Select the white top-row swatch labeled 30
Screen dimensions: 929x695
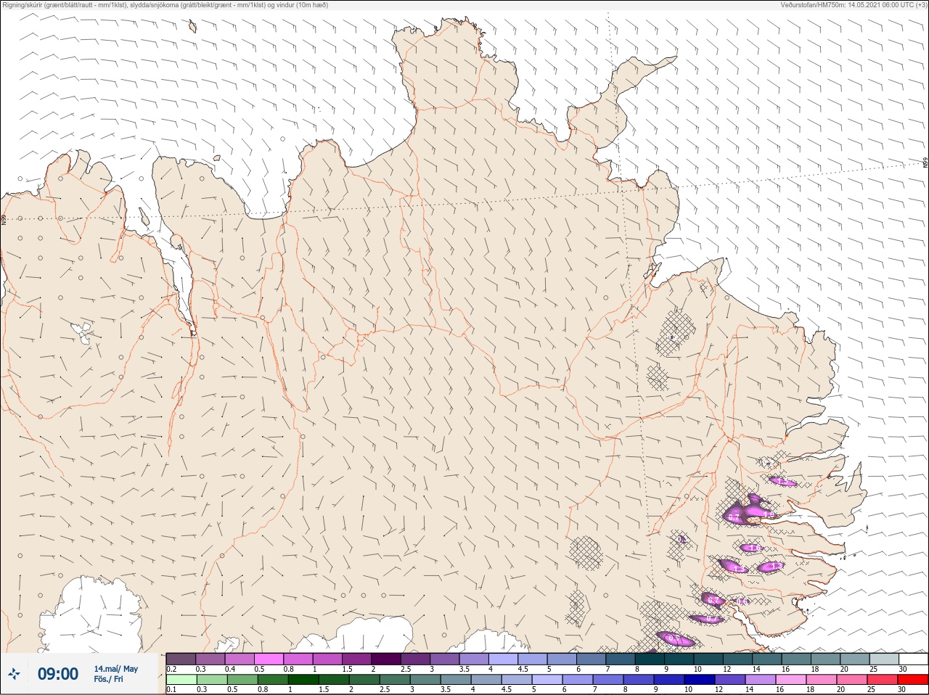pyautogui.click(x=913, y=659)
